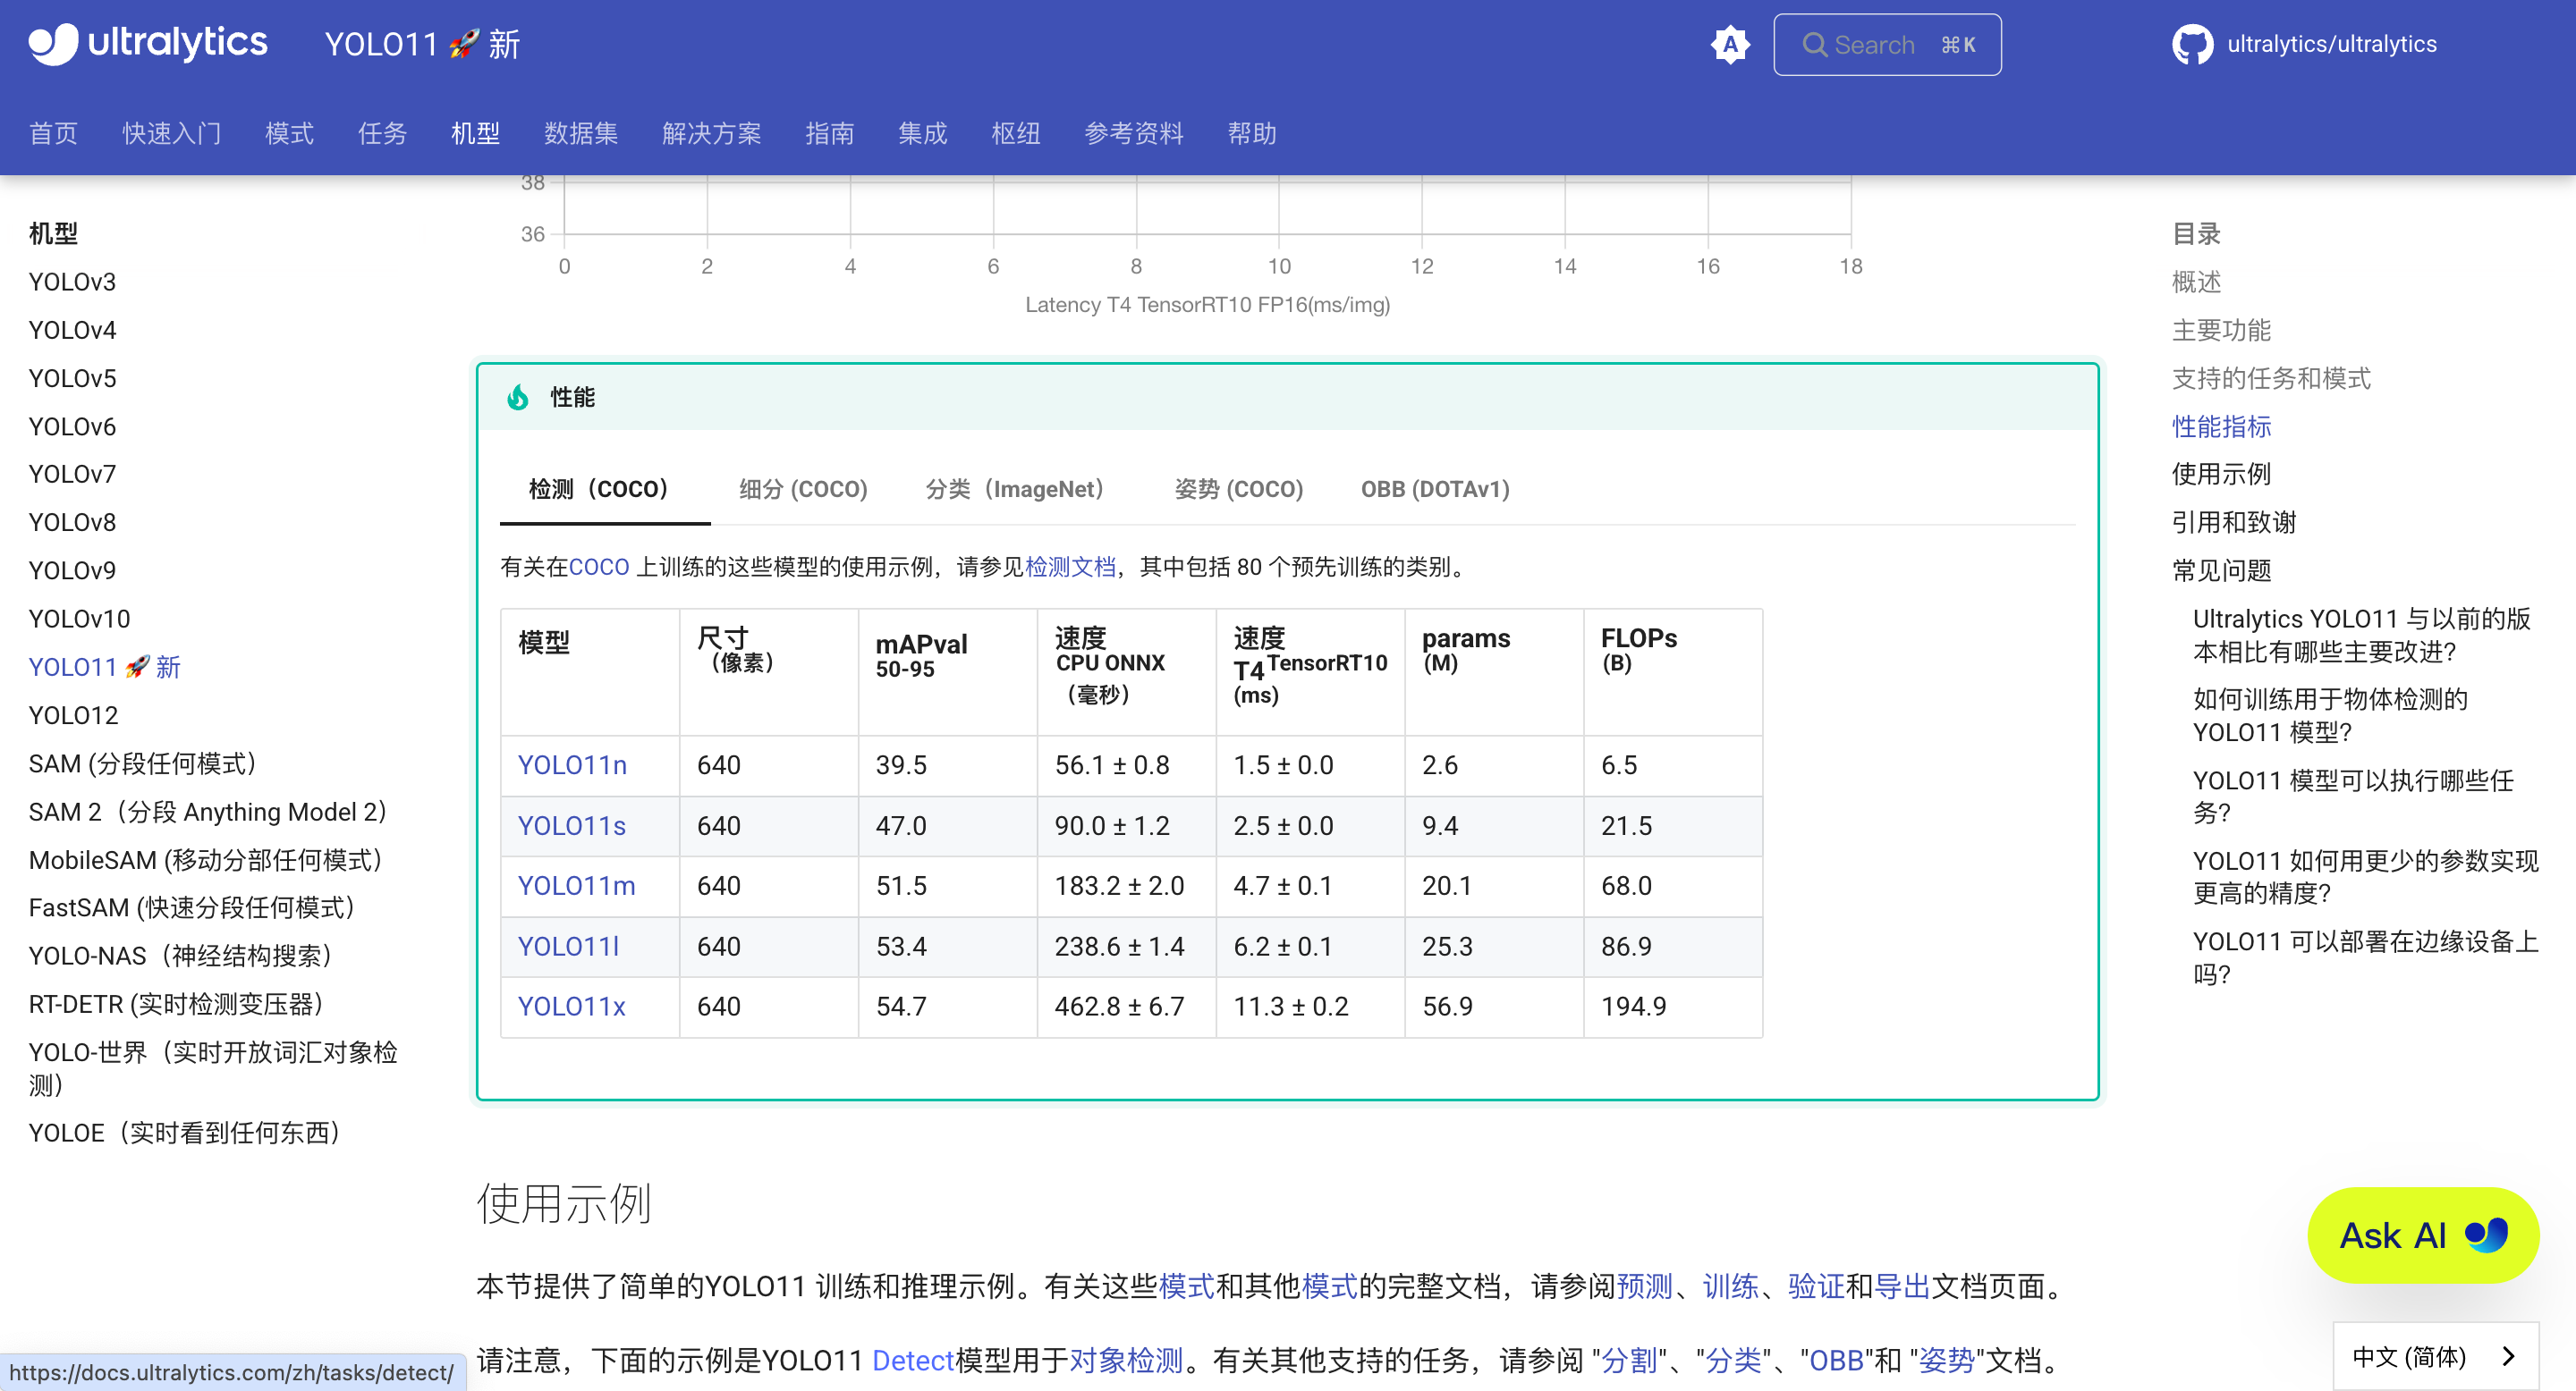Toggle the light/dark theme icon

pyautogui.click(x=1729, y=45)
